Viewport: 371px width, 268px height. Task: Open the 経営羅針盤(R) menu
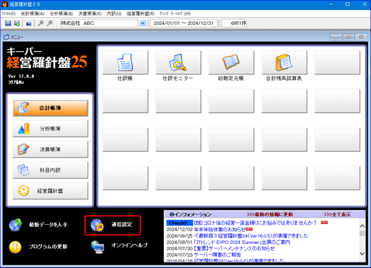pyautogui.click(x=141, y=13)
